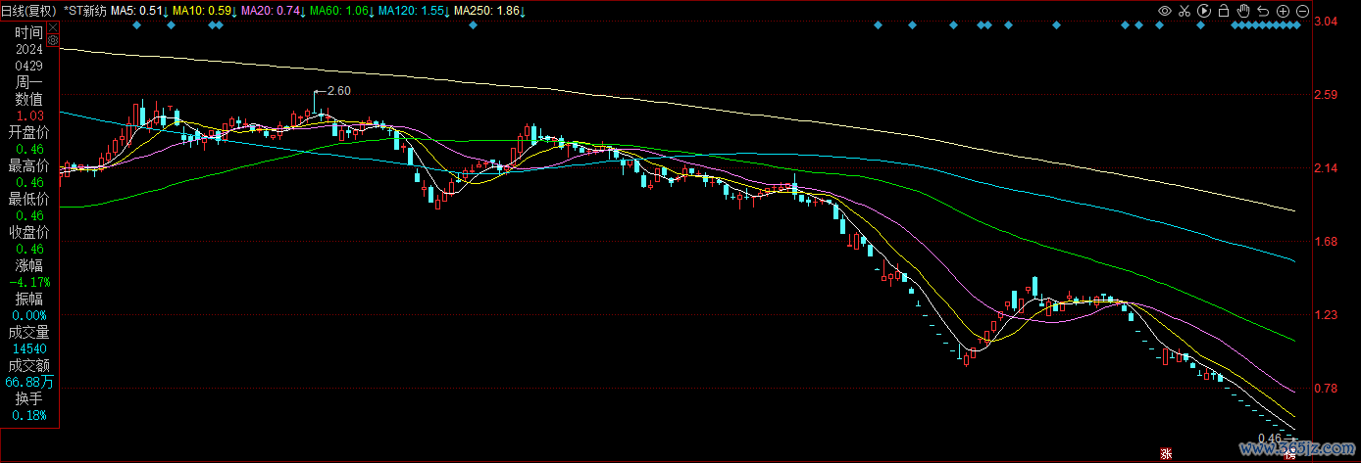Click the *ST新纺 stock name label
Viewport: 1361px width, 463px height.
pos(84,11)
